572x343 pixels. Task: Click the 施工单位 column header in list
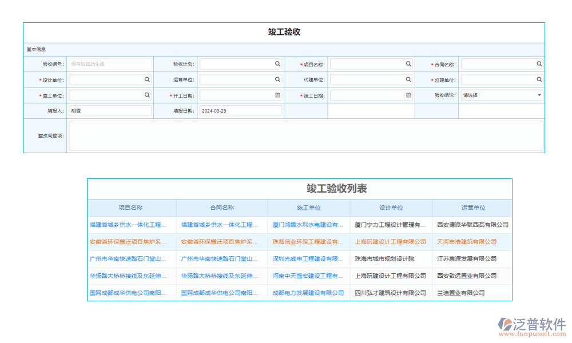click(x=308, y=208)
